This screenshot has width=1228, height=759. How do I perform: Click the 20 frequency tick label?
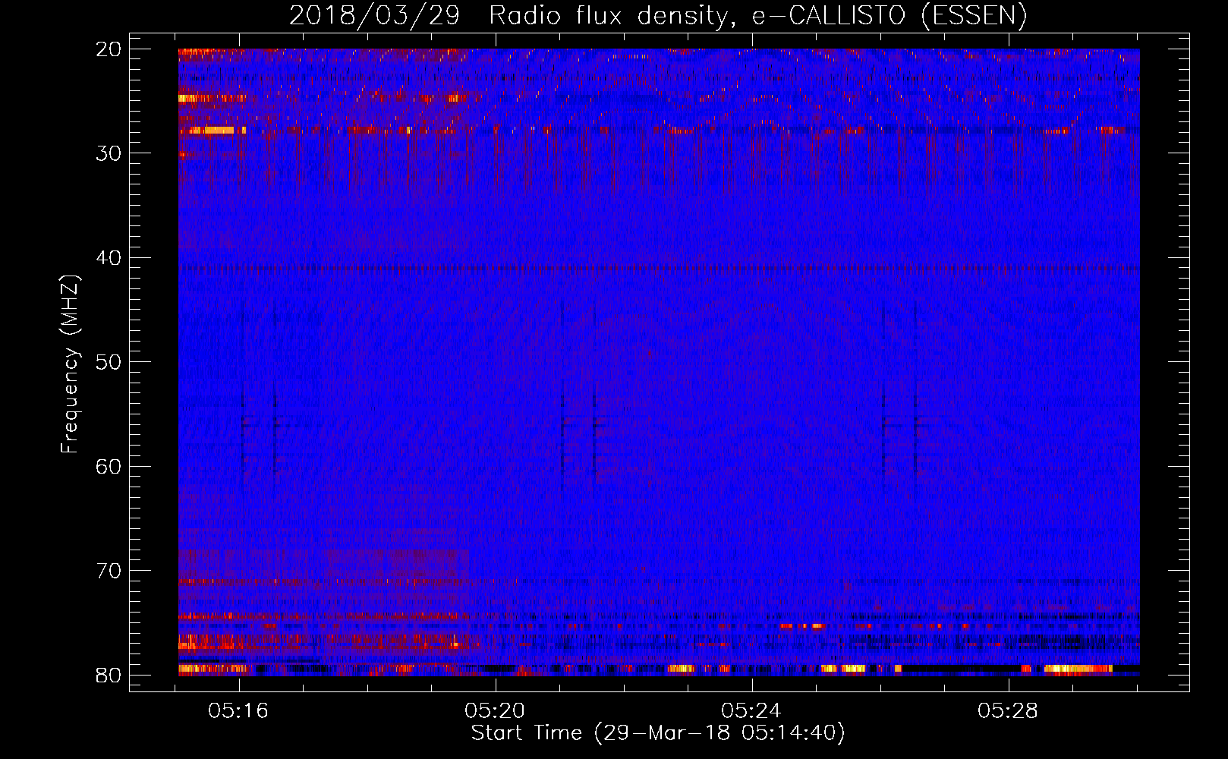[109, 49]
